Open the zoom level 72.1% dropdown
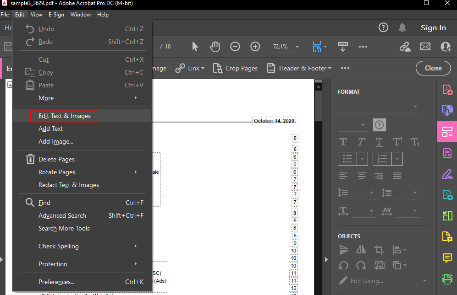 point(297,47)
